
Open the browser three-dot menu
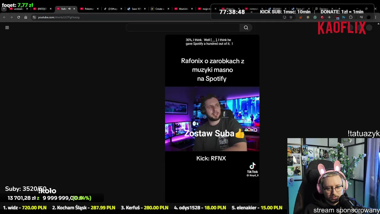click(376, 17)
